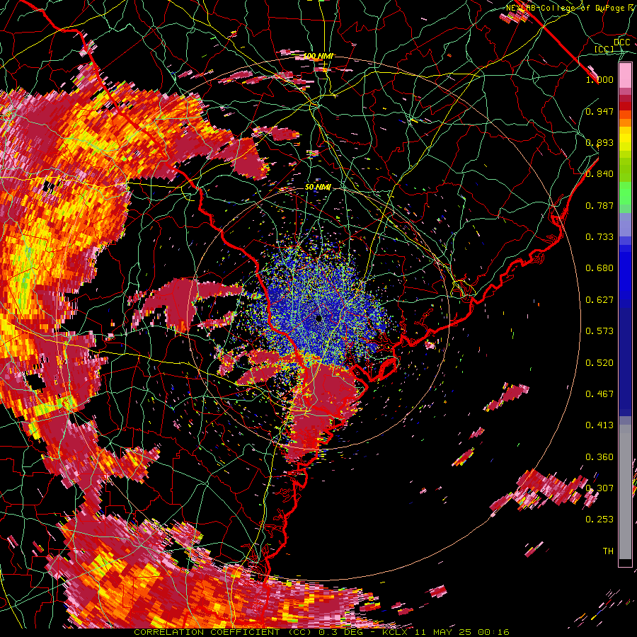Screen dimensions: 637x637
Task: Pick the 0.840 scale value
Action: pos(599,173)
